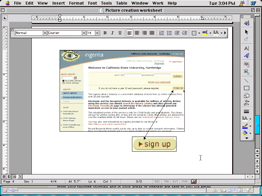The width and height of the screenshot is (262, 196).
Task: Click the Insert Picture icon
Action: (247, 72)
